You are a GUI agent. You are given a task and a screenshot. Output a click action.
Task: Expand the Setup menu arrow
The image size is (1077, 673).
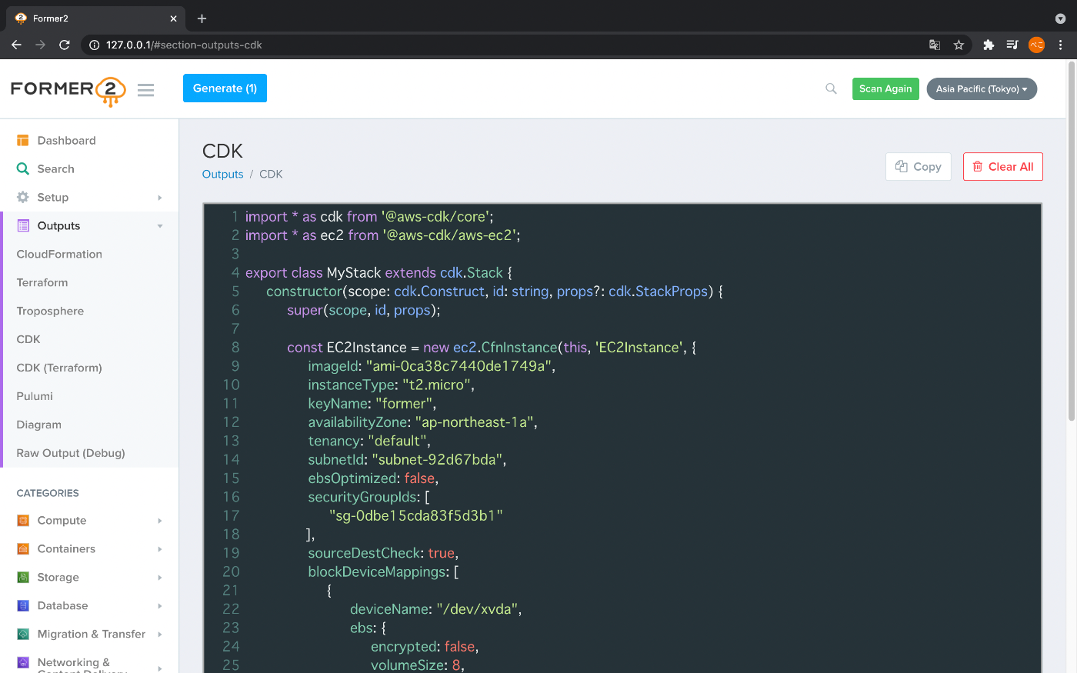click(160, 198)
